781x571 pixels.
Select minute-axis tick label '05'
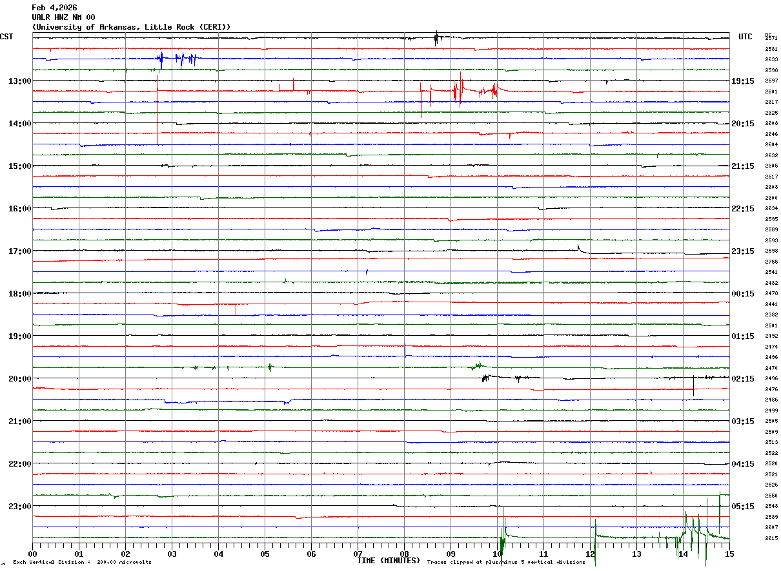[x=265, y=554]
